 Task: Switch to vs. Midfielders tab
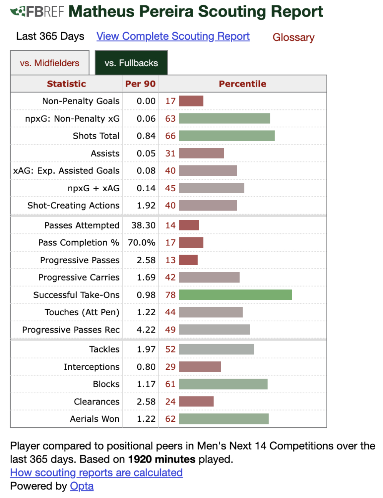click(50, 63)
